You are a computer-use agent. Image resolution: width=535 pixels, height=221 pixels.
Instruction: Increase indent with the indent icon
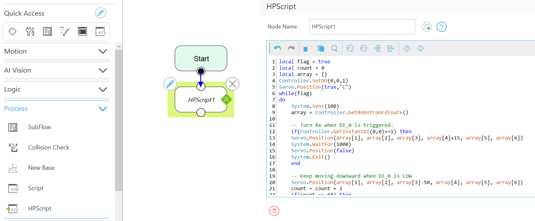[x=377, y=49]
